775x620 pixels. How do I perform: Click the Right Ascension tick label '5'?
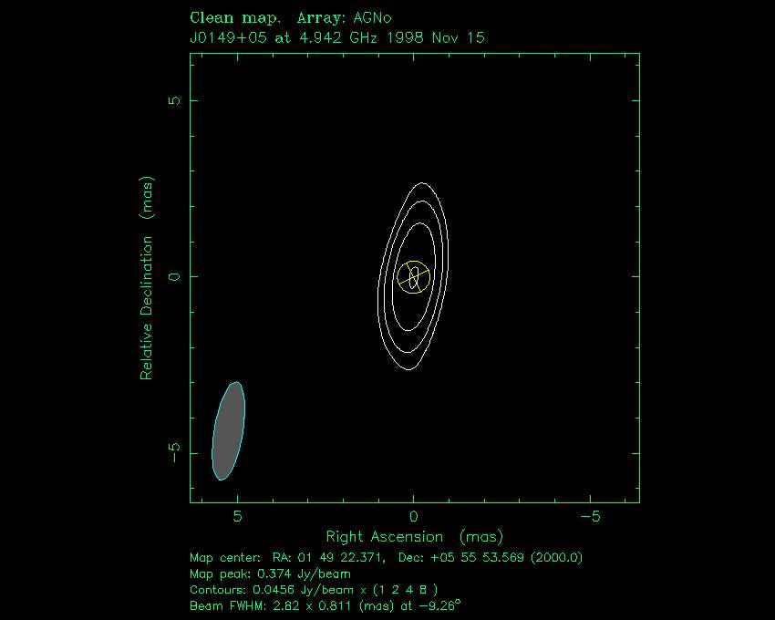(237, 517)
